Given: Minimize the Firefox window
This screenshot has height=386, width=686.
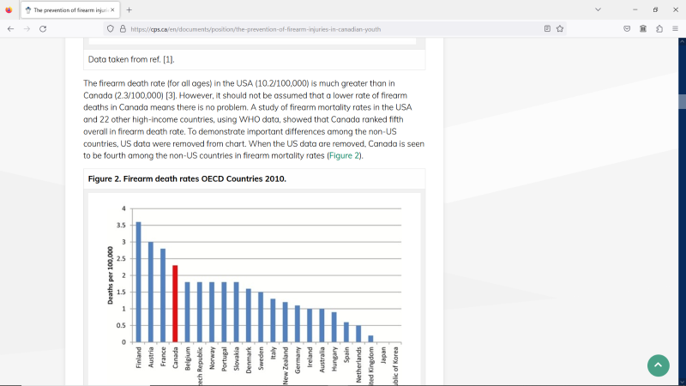Looking at the screenshot, I should [635, 9].
